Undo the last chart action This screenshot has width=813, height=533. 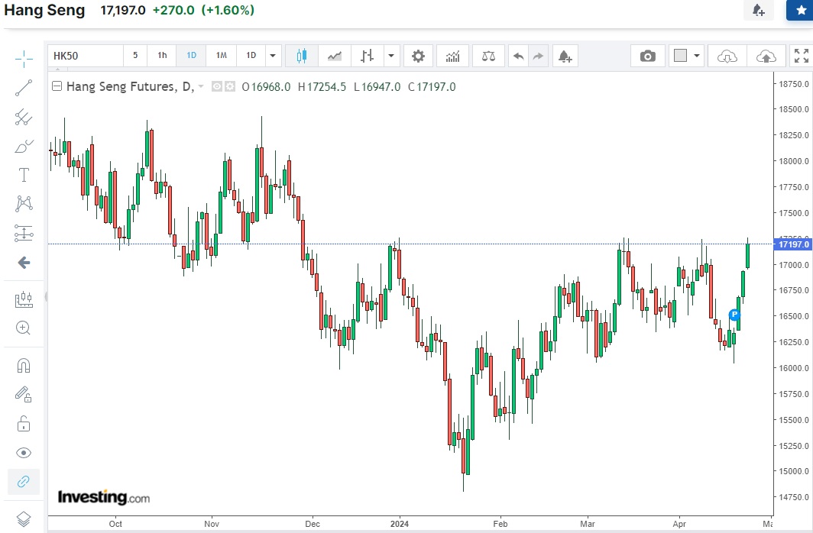pyautogui.click(x=518, y=56)
